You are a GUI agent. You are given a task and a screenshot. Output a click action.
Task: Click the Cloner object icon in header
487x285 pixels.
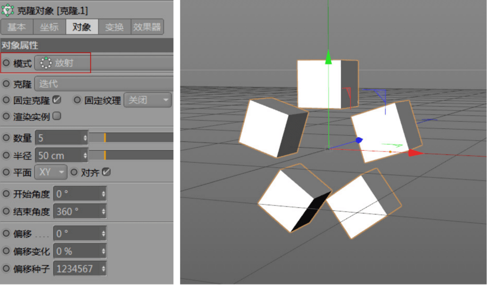click(x=8, y=10)
